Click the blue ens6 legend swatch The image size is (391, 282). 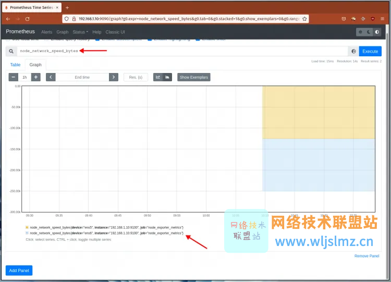click(x=27, y=233)
